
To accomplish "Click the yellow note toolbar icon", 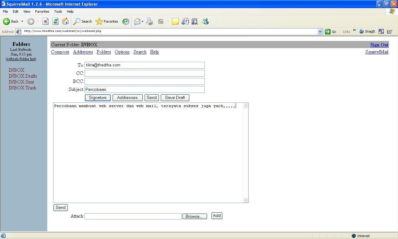I will click(175, 21).
